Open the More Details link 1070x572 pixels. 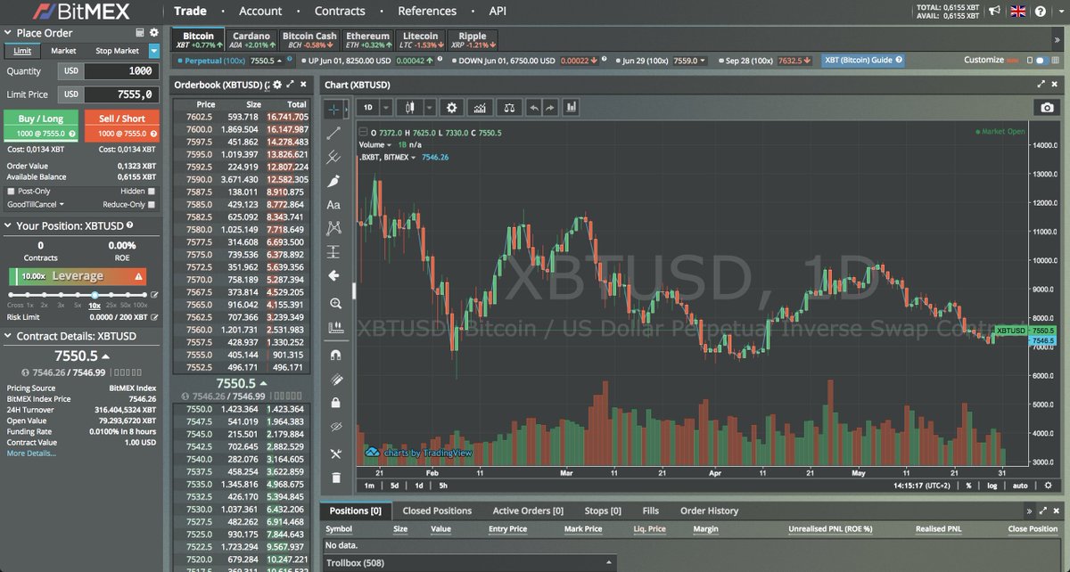tap(31, 454)
